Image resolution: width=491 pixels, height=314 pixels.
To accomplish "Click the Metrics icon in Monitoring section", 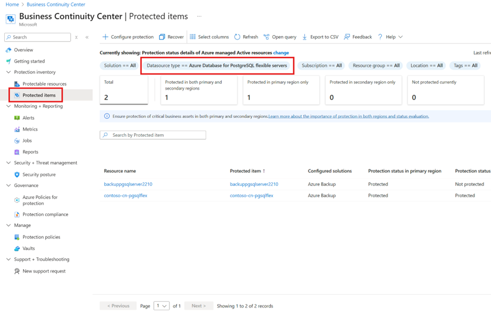I will [x=18, y=129].
